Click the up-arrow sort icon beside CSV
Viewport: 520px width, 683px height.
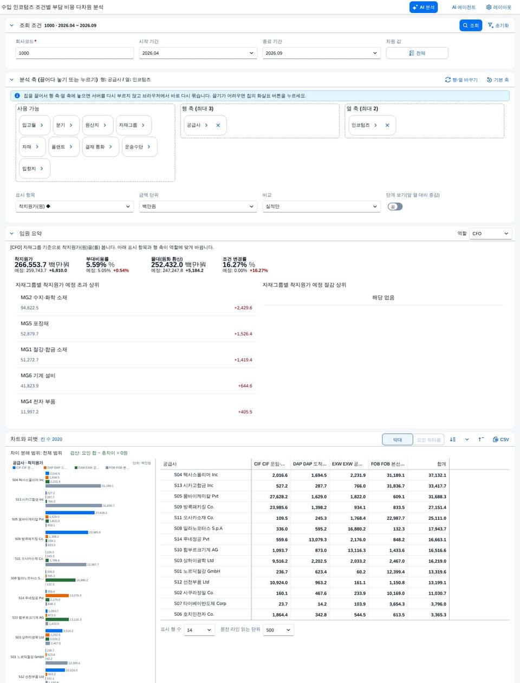481,440
